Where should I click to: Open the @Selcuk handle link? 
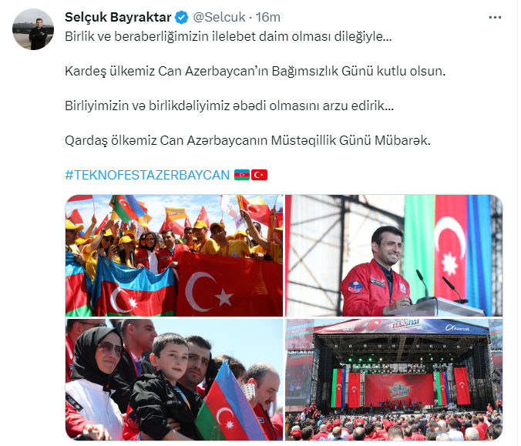pos(219,17)
